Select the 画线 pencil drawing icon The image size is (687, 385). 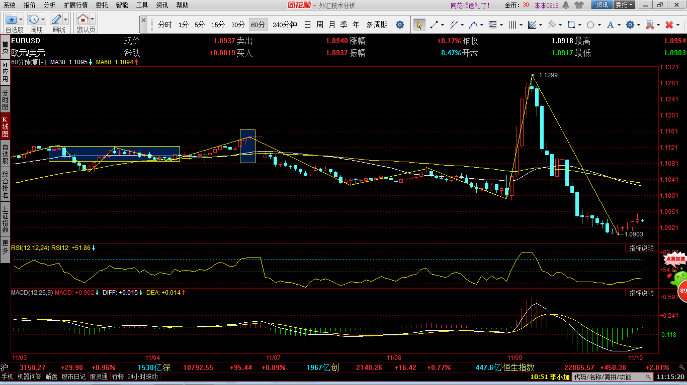point(56,19)
